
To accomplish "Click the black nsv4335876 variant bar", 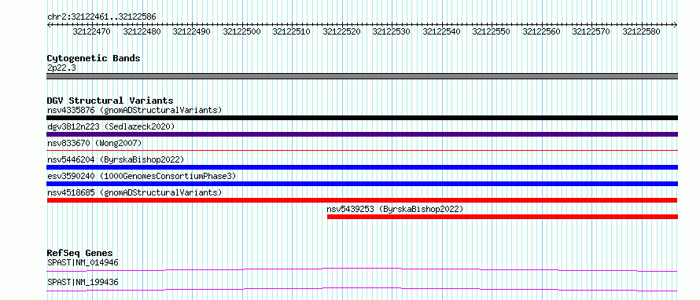I will tap(362, 118).
